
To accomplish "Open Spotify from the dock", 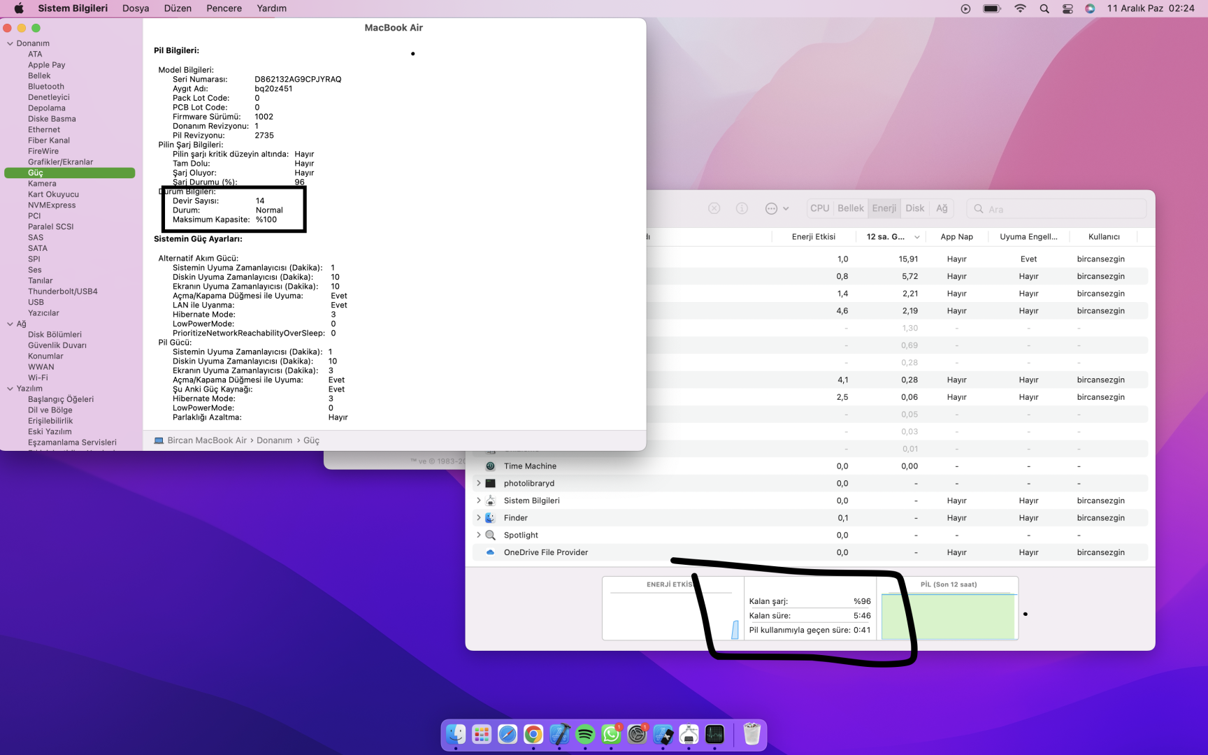I will pyautogui.click(x=585, y=734).
